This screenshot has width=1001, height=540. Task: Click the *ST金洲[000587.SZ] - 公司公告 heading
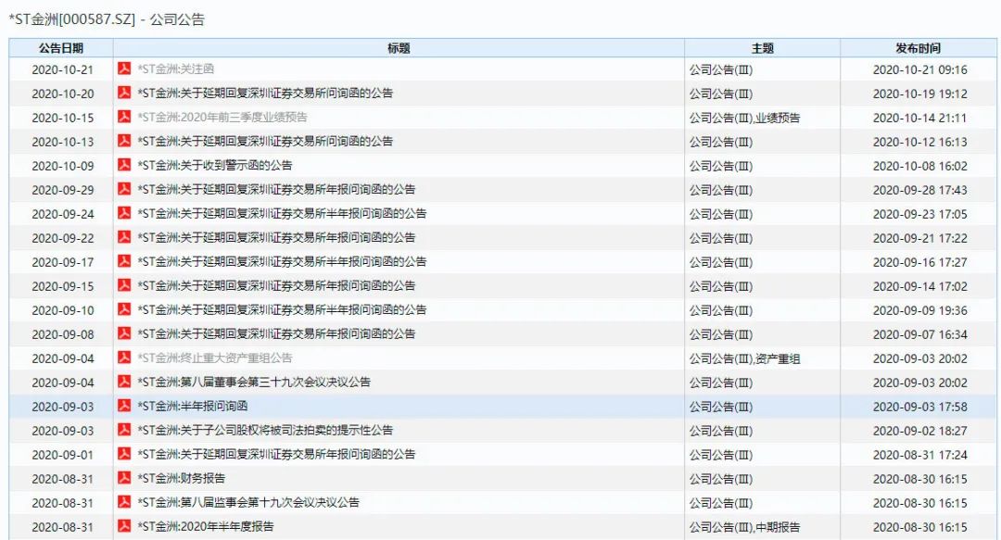pyautogui.click(x=107, y=19)
